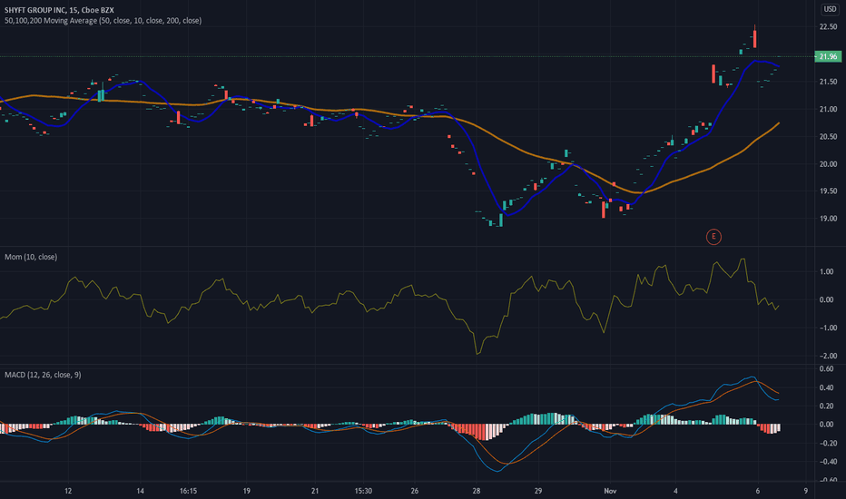This screenshot has width=846, height=499.
Task: Click the 19.50 price axis label
Action: point(828,191)
